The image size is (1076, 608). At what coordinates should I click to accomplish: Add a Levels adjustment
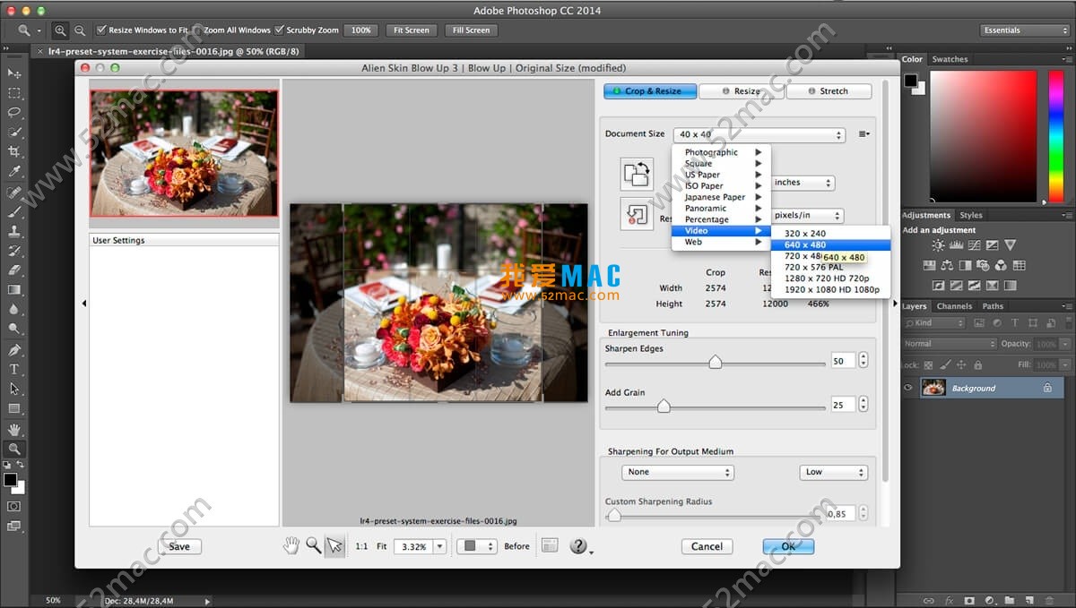(x=956, y=245)
